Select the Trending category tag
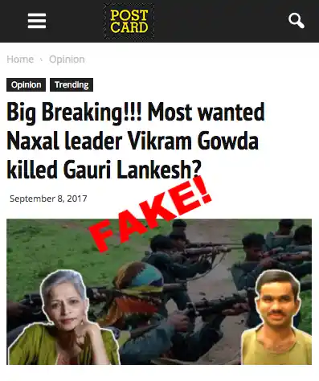The height and width of the screenshot is (381, 319). 72,84
